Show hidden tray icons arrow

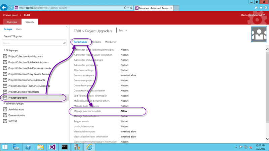coord(236,147)
